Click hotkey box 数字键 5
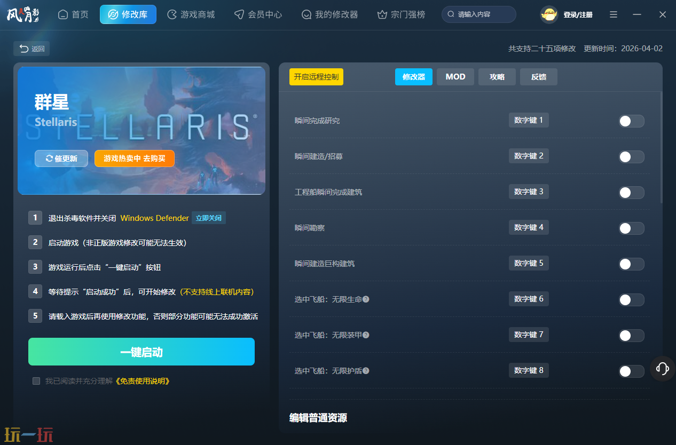This screenshot has height=445, width=676. point(529,263)
